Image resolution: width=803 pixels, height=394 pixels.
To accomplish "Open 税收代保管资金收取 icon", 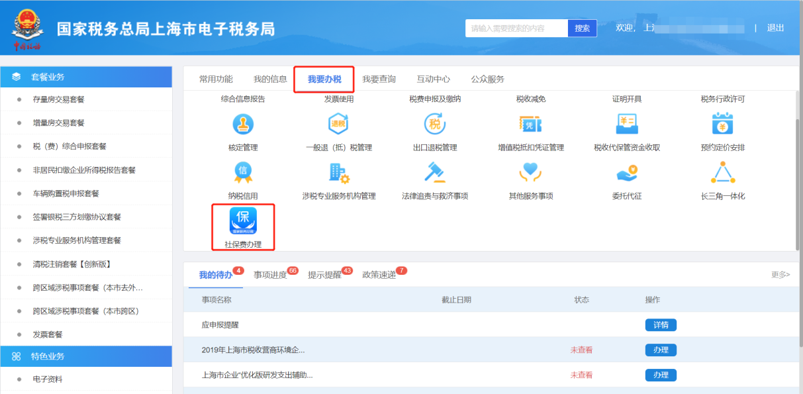I will click(626, 124).
